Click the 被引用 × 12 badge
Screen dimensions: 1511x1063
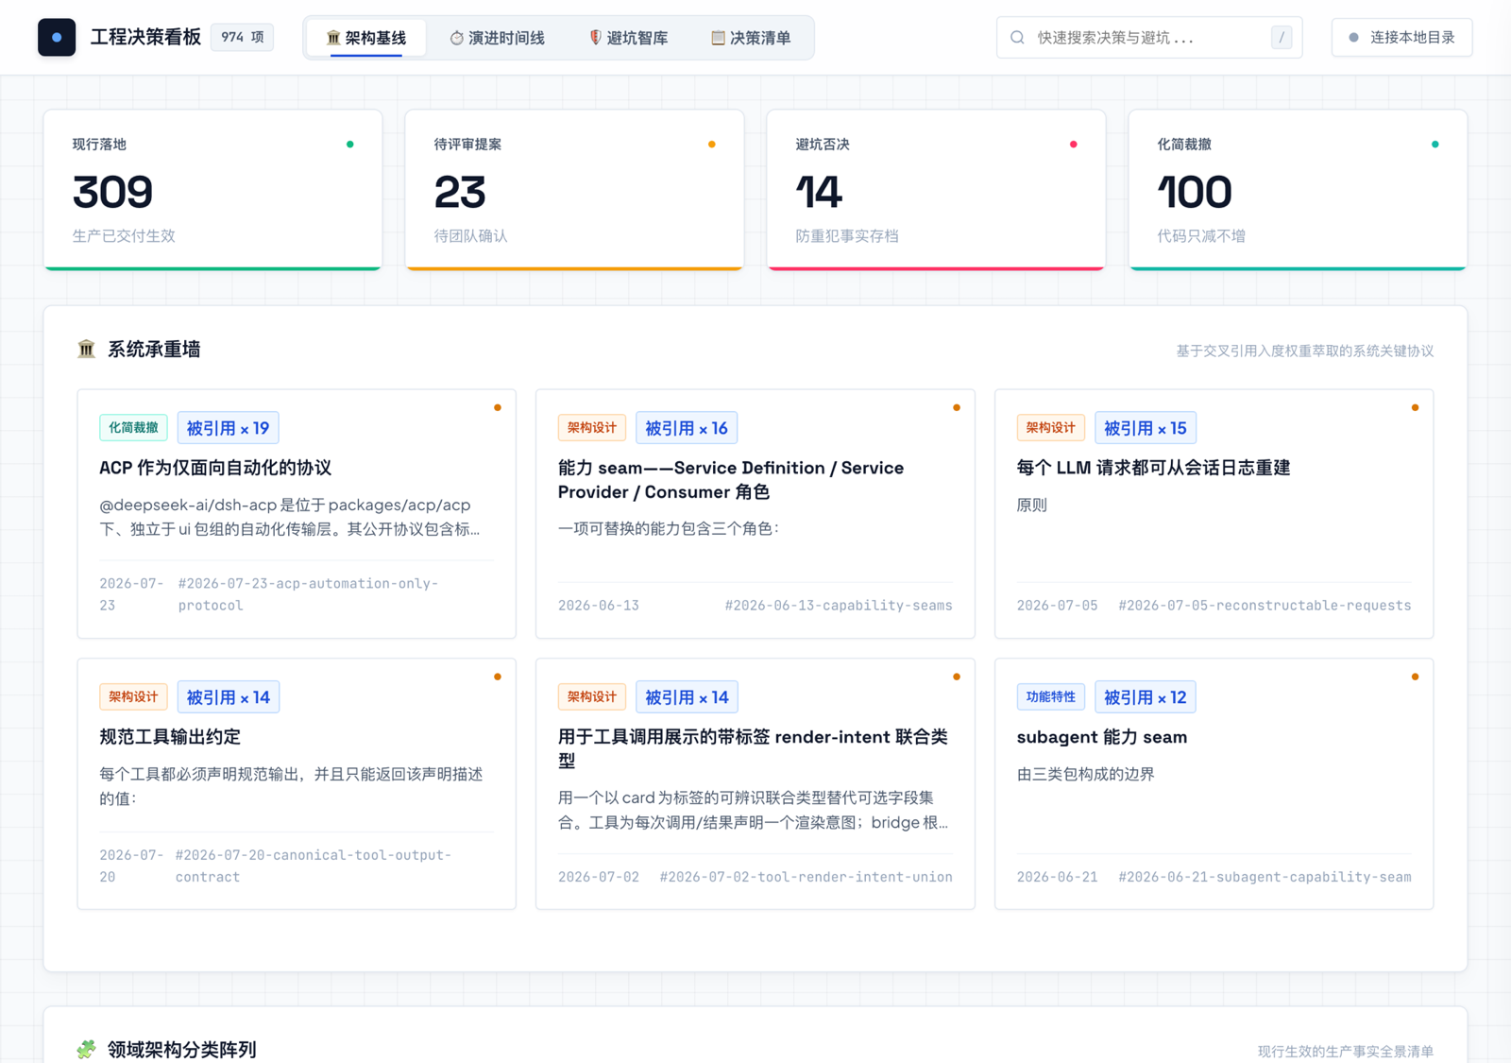pyautogui.click(x=1146, y=697)
